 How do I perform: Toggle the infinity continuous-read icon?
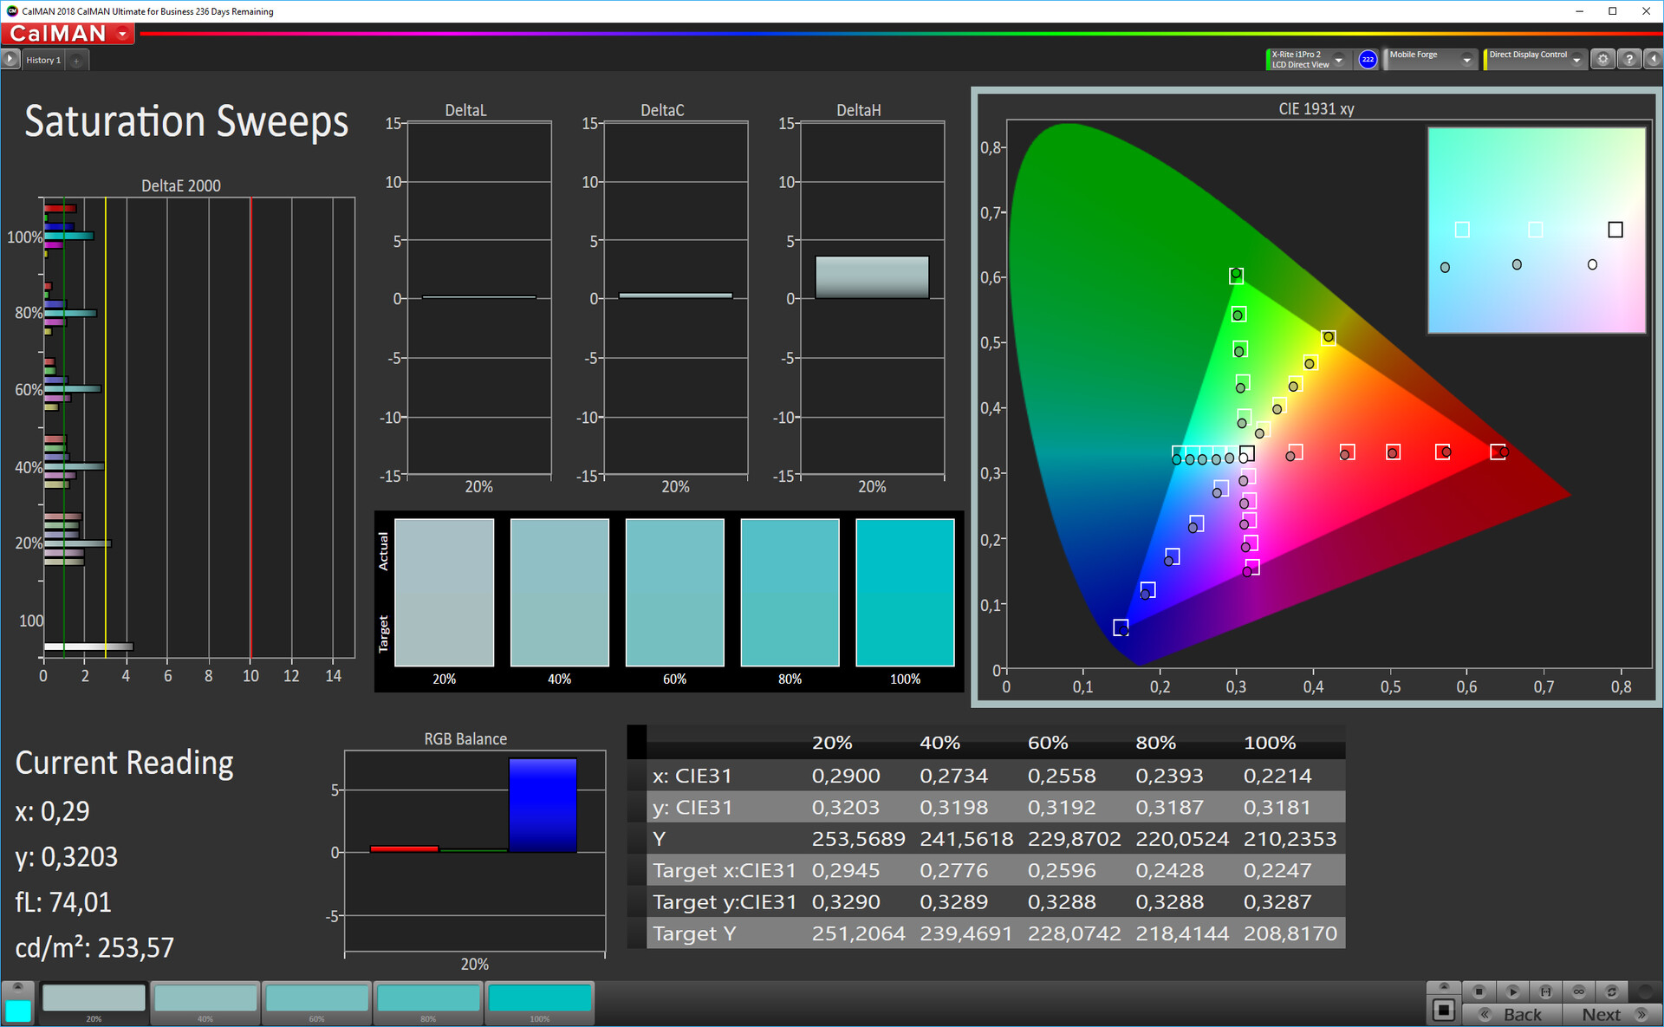click(1578, 991)
